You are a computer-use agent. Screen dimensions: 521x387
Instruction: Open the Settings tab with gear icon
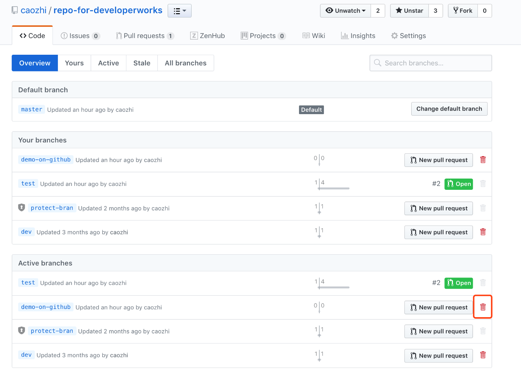pos(408,36)
